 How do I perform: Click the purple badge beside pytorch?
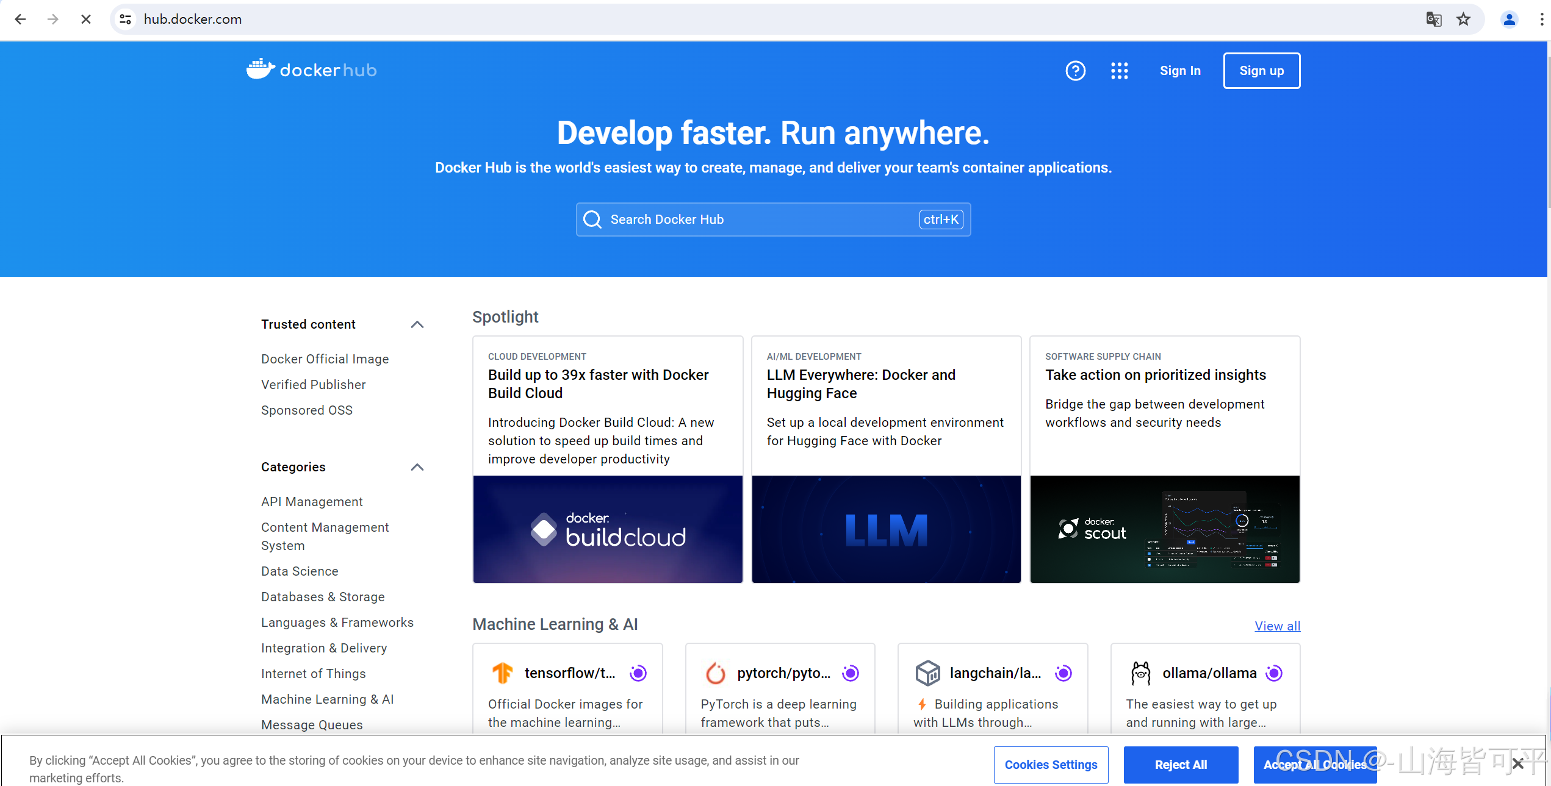851,673
